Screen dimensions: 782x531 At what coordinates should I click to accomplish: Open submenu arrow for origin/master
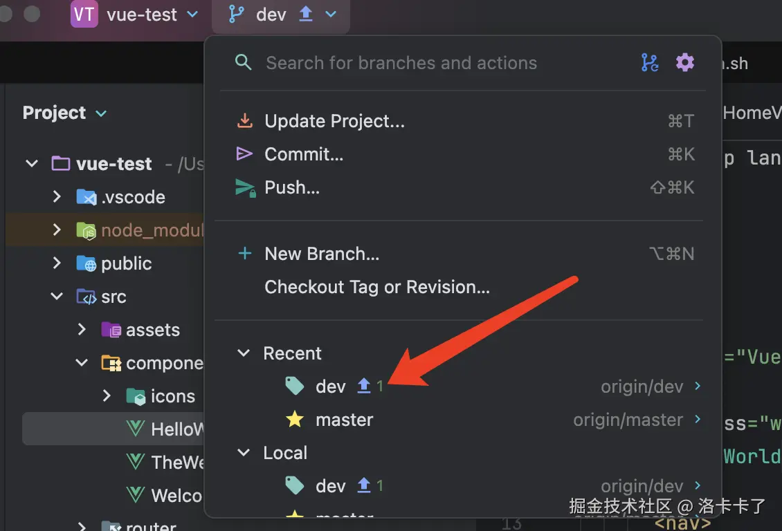(x=698, y=420)
